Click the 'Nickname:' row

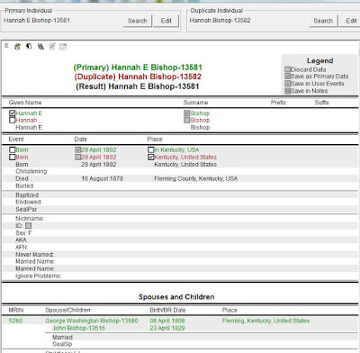[x=180, y=218]
